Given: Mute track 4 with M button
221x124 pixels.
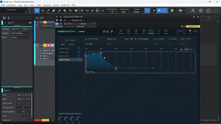Looking at the screenshot, I should (x=41, y=45).
